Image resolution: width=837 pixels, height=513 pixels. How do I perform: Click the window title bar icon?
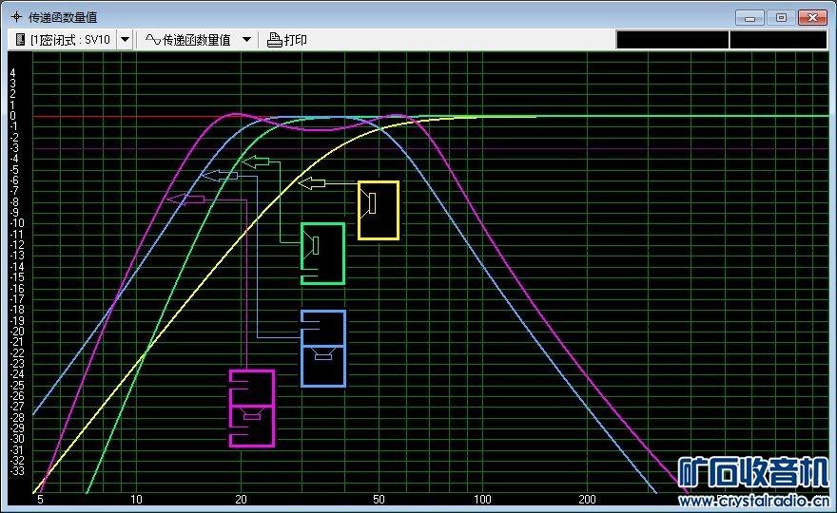click(16, 17)
